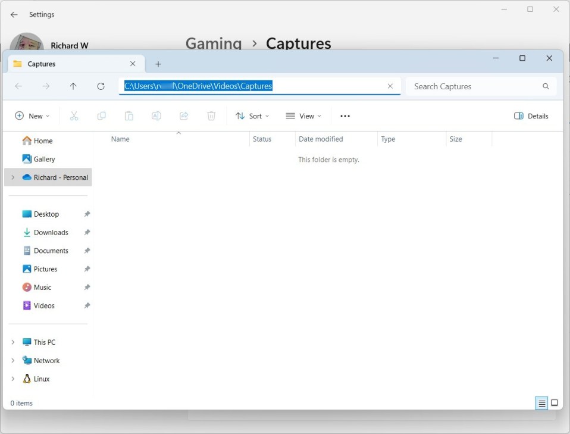
Task: Click the Cut scissors icon in toolbar
Action: click(74, 116)
